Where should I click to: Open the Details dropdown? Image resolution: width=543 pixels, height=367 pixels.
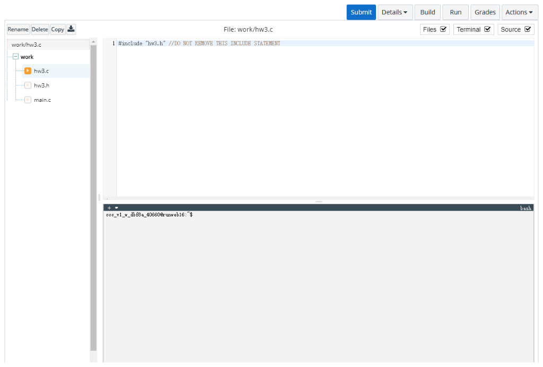[395, 12]
